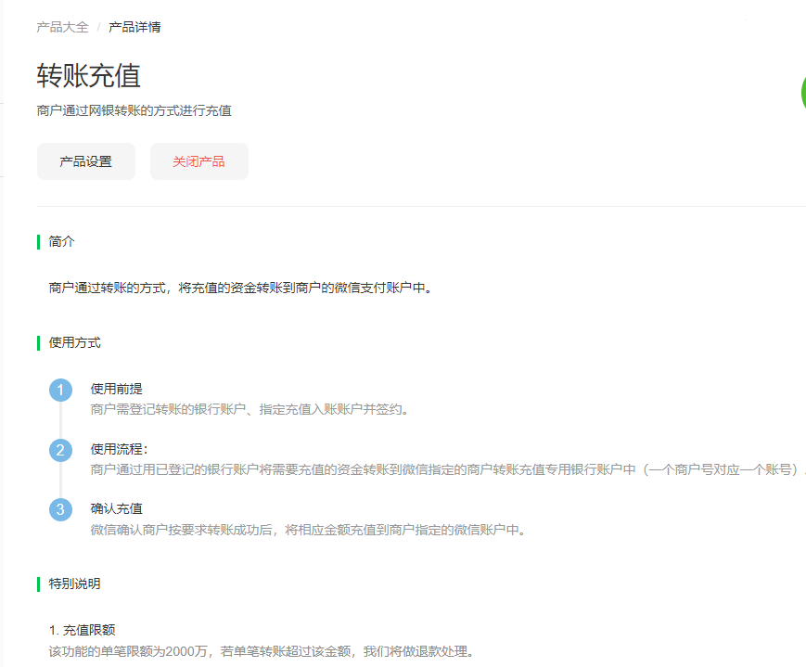Click the red 关闭产品 button
Screen dimensions: 806x667
pyautogui.click(x=198, y=161)
